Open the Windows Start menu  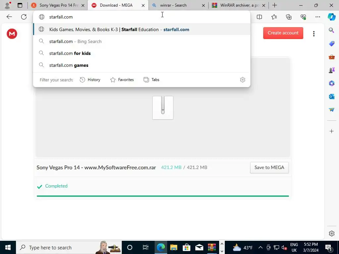pos(8,247)
